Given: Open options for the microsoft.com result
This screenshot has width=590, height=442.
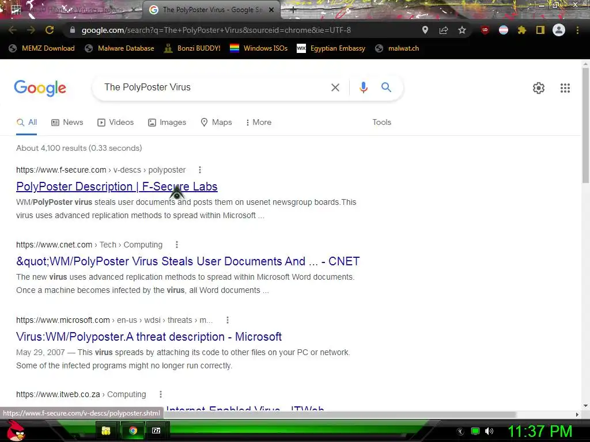Looking at the screenshot, I should click(x=227, y=320).
